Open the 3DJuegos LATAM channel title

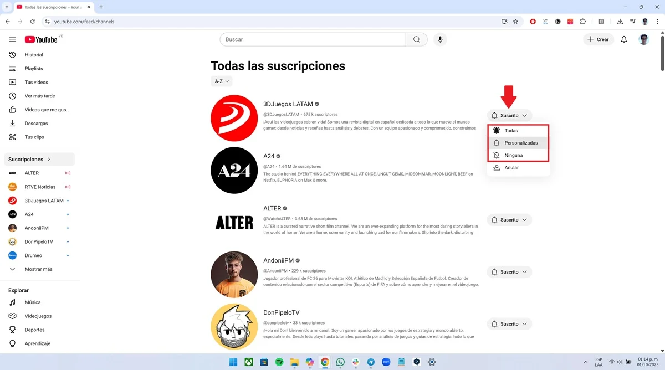pyautogui.click(x=288, y=104)
